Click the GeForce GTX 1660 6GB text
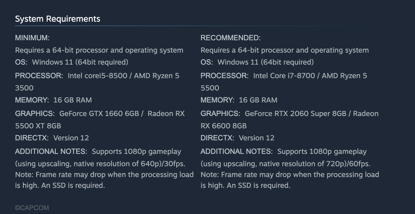Image resolution: width=415 pixels, height=214 pixels. (99, 114)
